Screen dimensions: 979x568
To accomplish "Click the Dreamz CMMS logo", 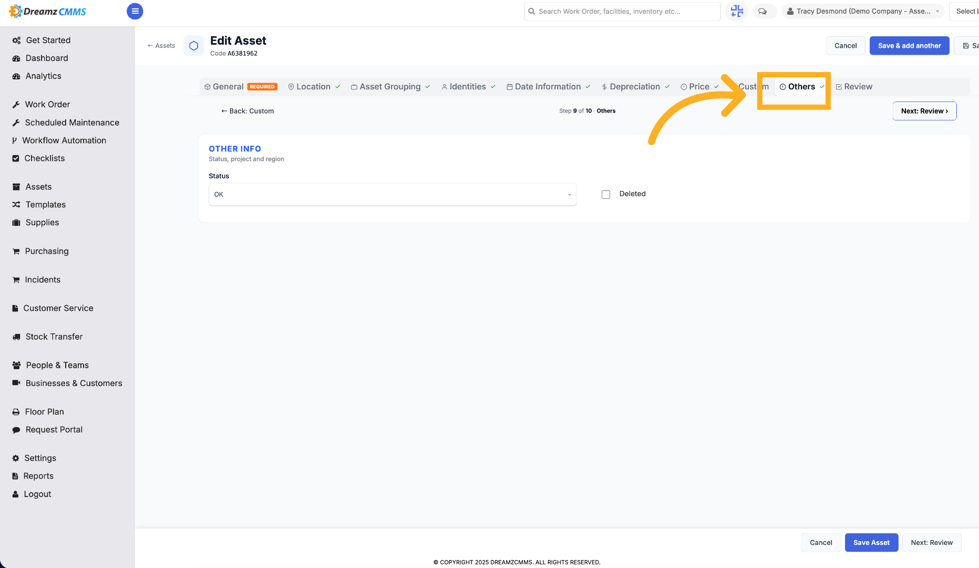I will [47, 11].
